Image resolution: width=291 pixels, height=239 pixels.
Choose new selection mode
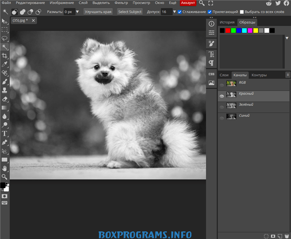(14, 12)
